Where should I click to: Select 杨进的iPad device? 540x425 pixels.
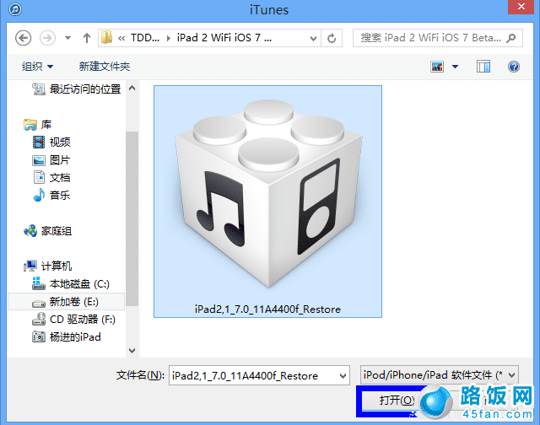click(x=67, y=337)
